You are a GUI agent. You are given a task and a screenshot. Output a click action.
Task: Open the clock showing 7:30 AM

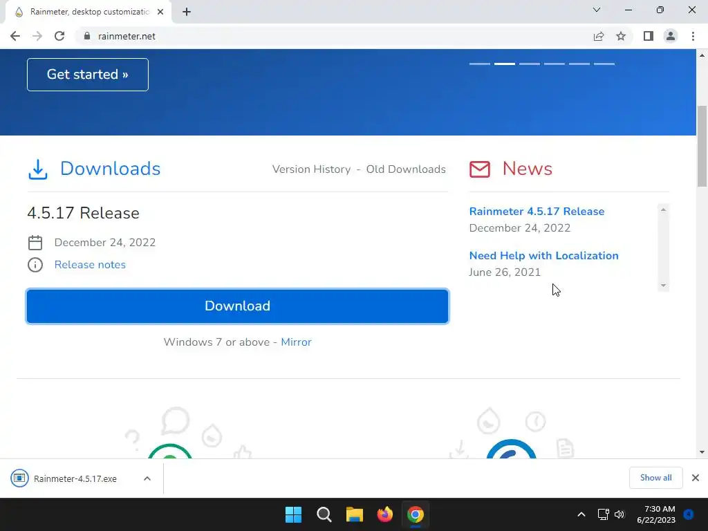pos(656,514)
